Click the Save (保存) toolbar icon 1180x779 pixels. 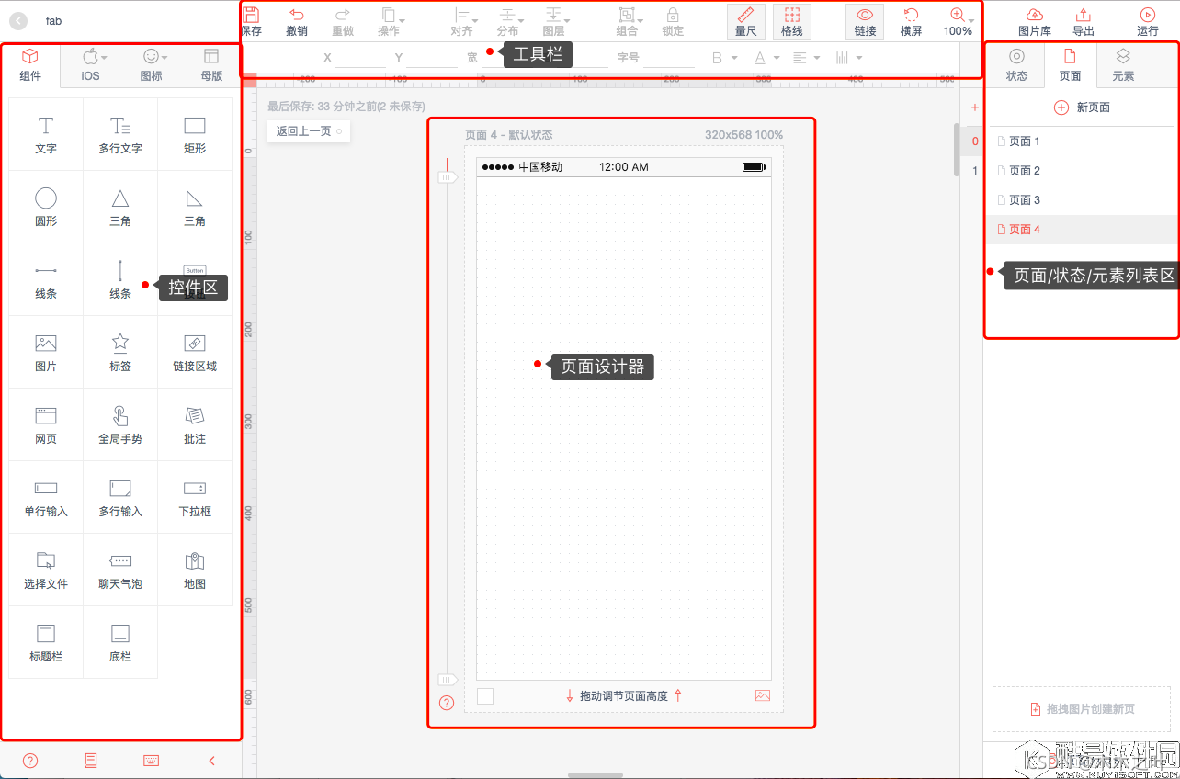[251, 22]
